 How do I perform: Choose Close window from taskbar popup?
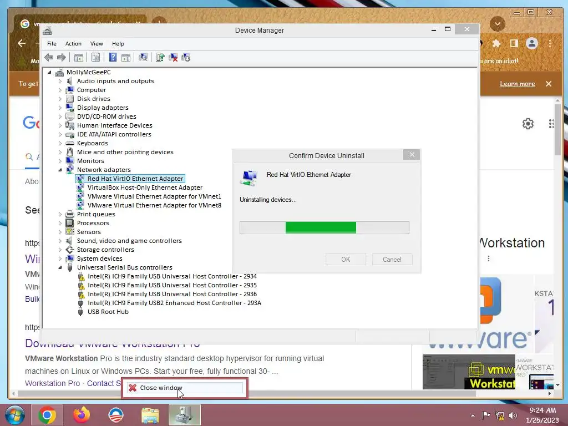pyautogui.click(x=184, y=388)
